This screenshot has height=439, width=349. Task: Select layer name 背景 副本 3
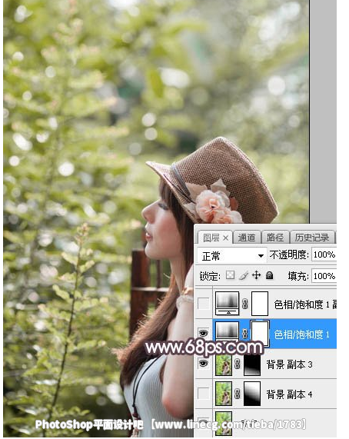289,364
